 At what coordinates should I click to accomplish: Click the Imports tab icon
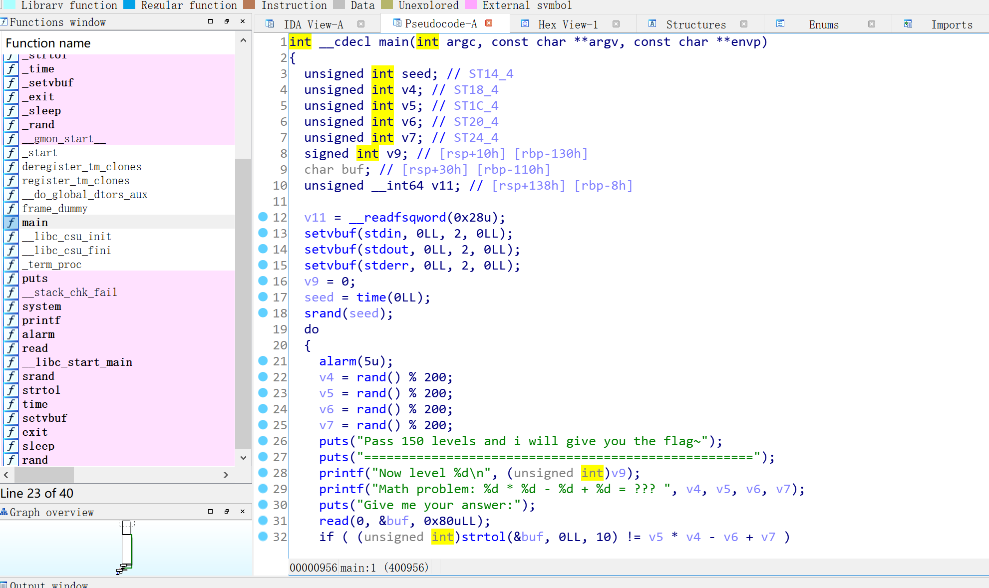[x=908, y=24]
